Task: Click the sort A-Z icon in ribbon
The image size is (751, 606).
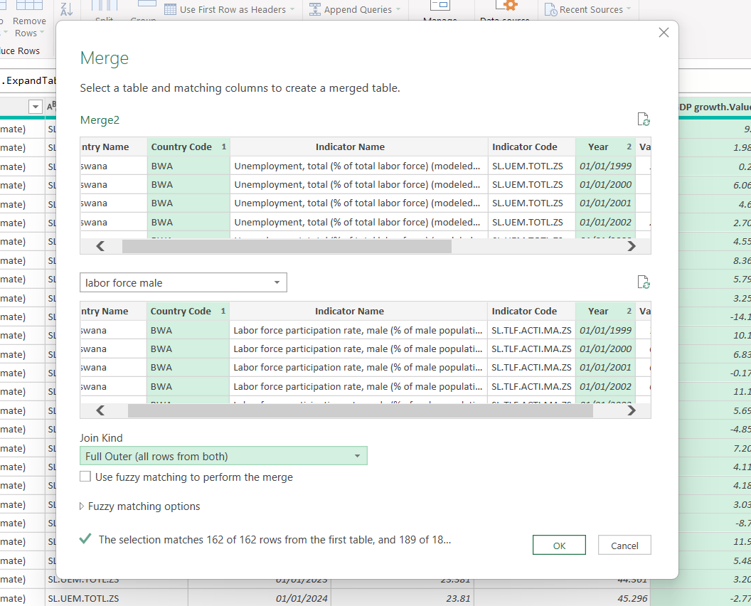Action: tap(67, 9)
